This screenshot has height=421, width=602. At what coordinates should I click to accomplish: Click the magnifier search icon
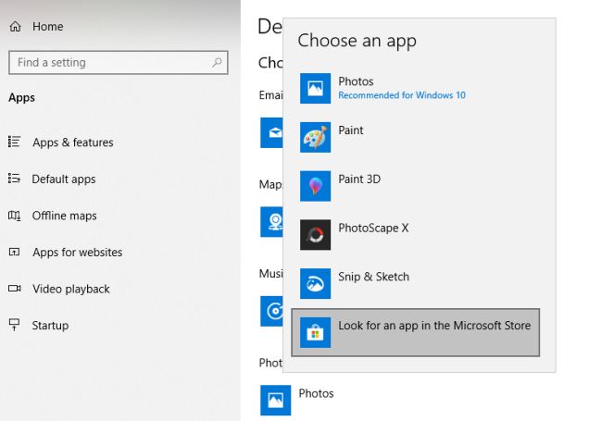point(217,62)
